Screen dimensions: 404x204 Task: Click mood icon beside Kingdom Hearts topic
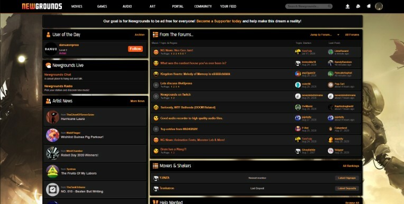point(156,74)
